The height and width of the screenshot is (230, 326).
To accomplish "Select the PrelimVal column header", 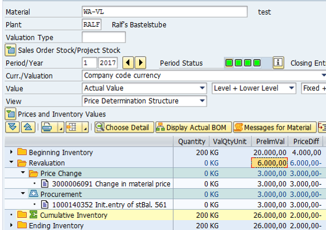I will [270, 141].
